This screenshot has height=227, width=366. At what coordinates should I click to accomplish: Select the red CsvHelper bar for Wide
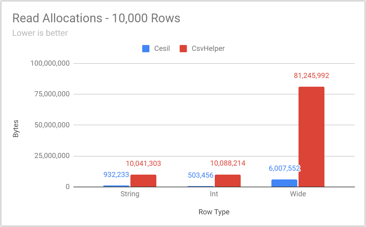(x=311, y=137)
